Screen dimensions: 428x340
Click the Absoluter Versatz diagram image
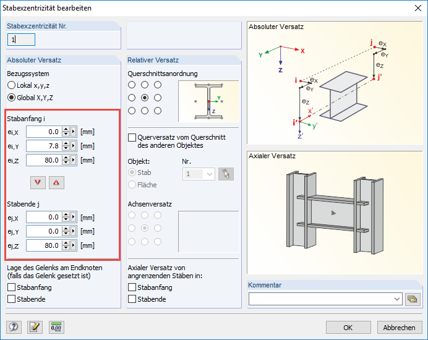pyautogui.click(x=335, y=83)
